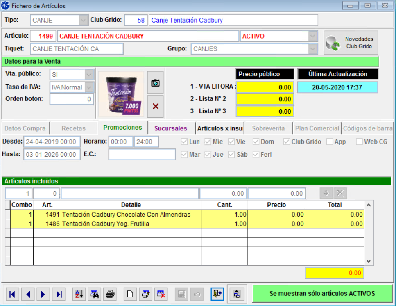The height and width of the screenshot is (306, 396).
Task: Click the Fichero de Artículos title icon
Action: pyautogui.click(x=5, y=6)
